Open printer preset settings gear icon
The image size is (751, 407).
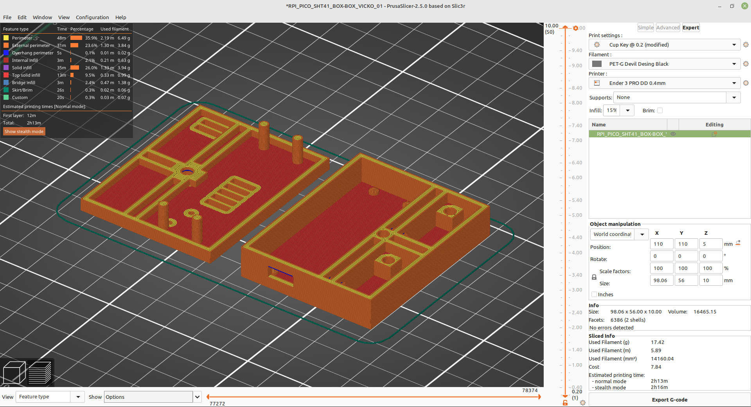click(x=746, y=83)
